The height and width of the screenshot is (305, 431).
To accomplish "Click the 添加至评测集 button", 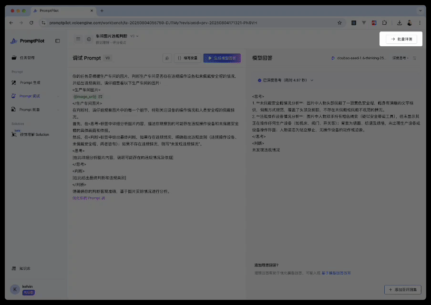I will 403,290.
